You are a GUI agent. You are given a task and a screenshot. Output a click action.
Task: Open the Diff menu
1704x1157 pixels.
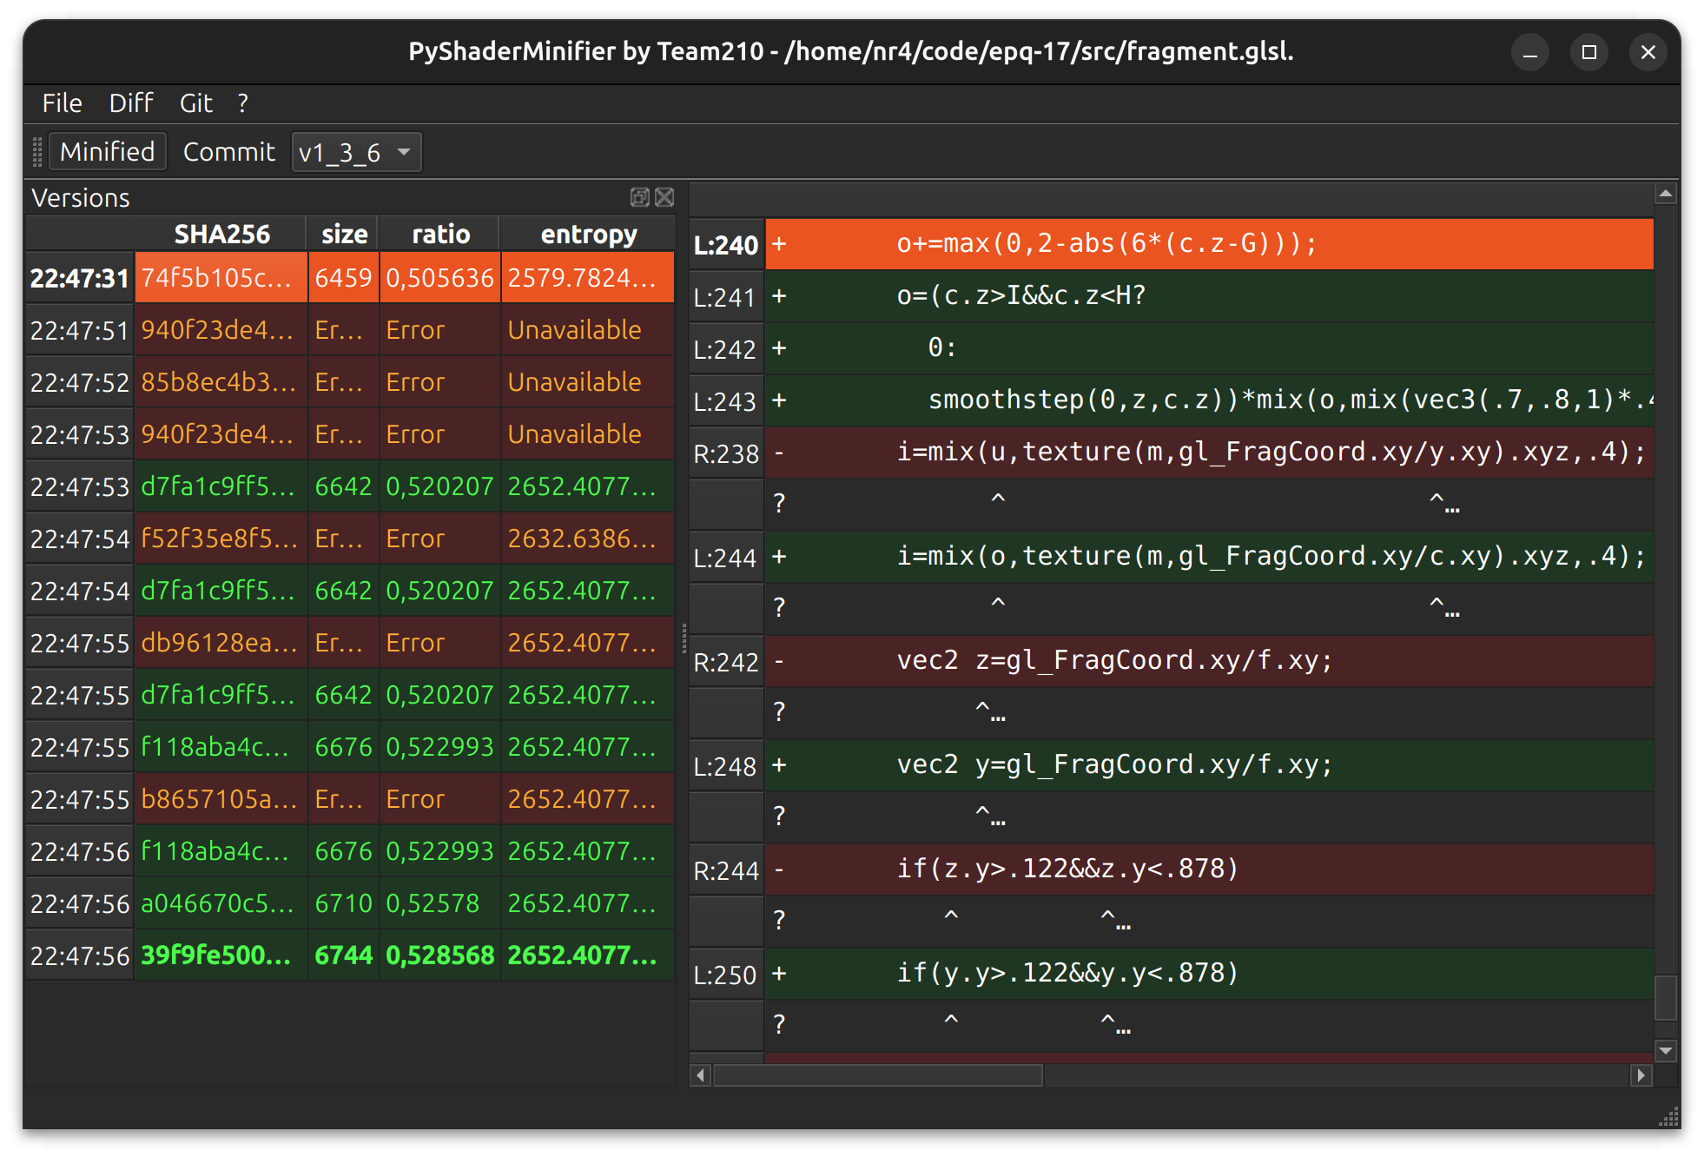131,103
